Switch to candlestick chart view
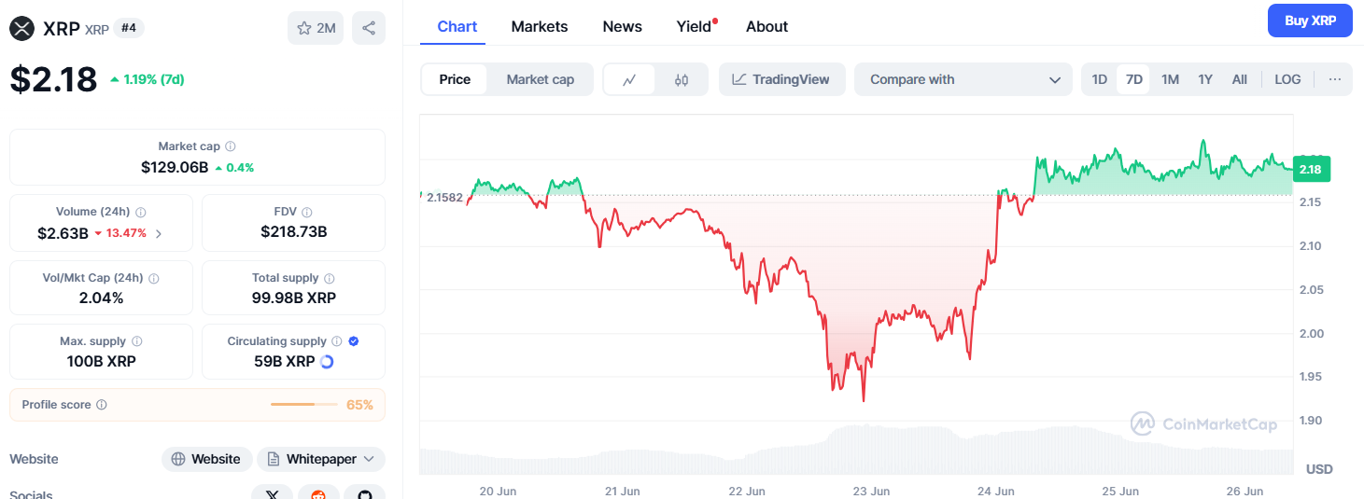Screen dimensions: 1364x499 click(x=682, y=79)
